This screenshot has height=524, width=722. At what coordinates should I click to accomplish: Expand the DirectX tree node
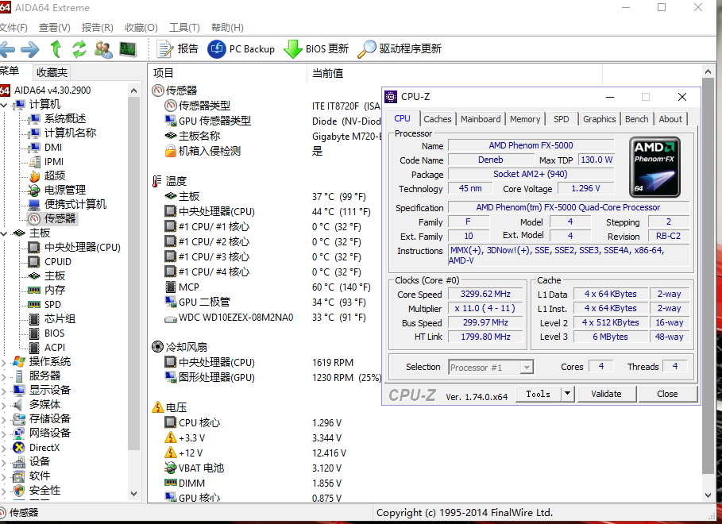[4, 448]
